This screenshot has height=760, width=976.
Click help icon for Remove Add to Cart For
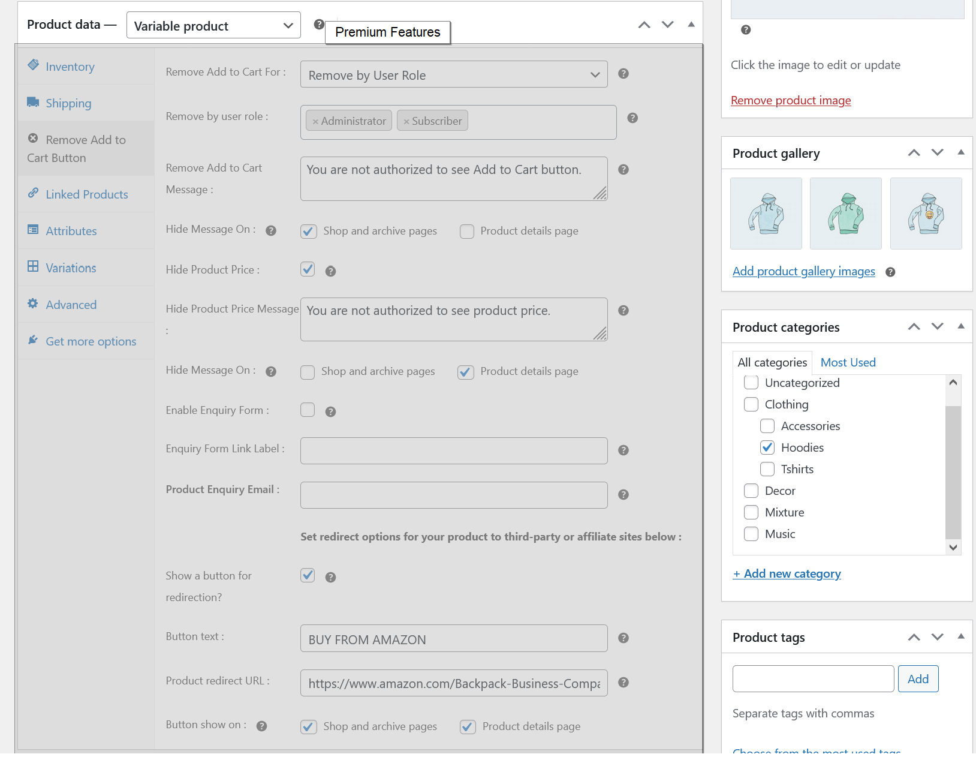point(623,74)
